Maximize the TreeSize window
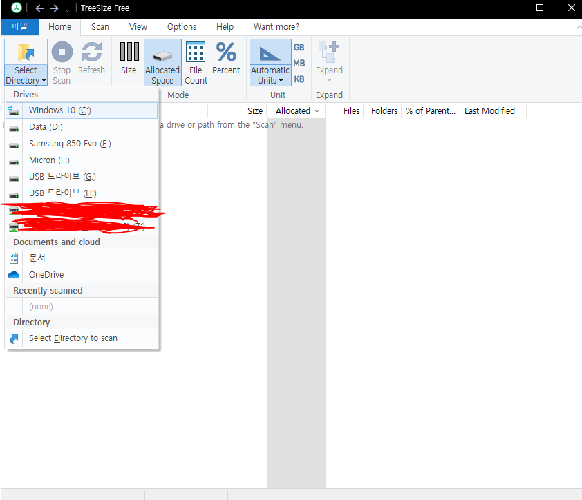Screen dimensions: 582x500 [540, 8]
